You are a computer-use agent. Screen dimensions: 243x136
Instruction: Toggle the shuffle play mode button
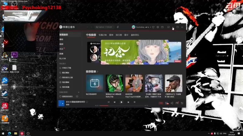(108, 102)
